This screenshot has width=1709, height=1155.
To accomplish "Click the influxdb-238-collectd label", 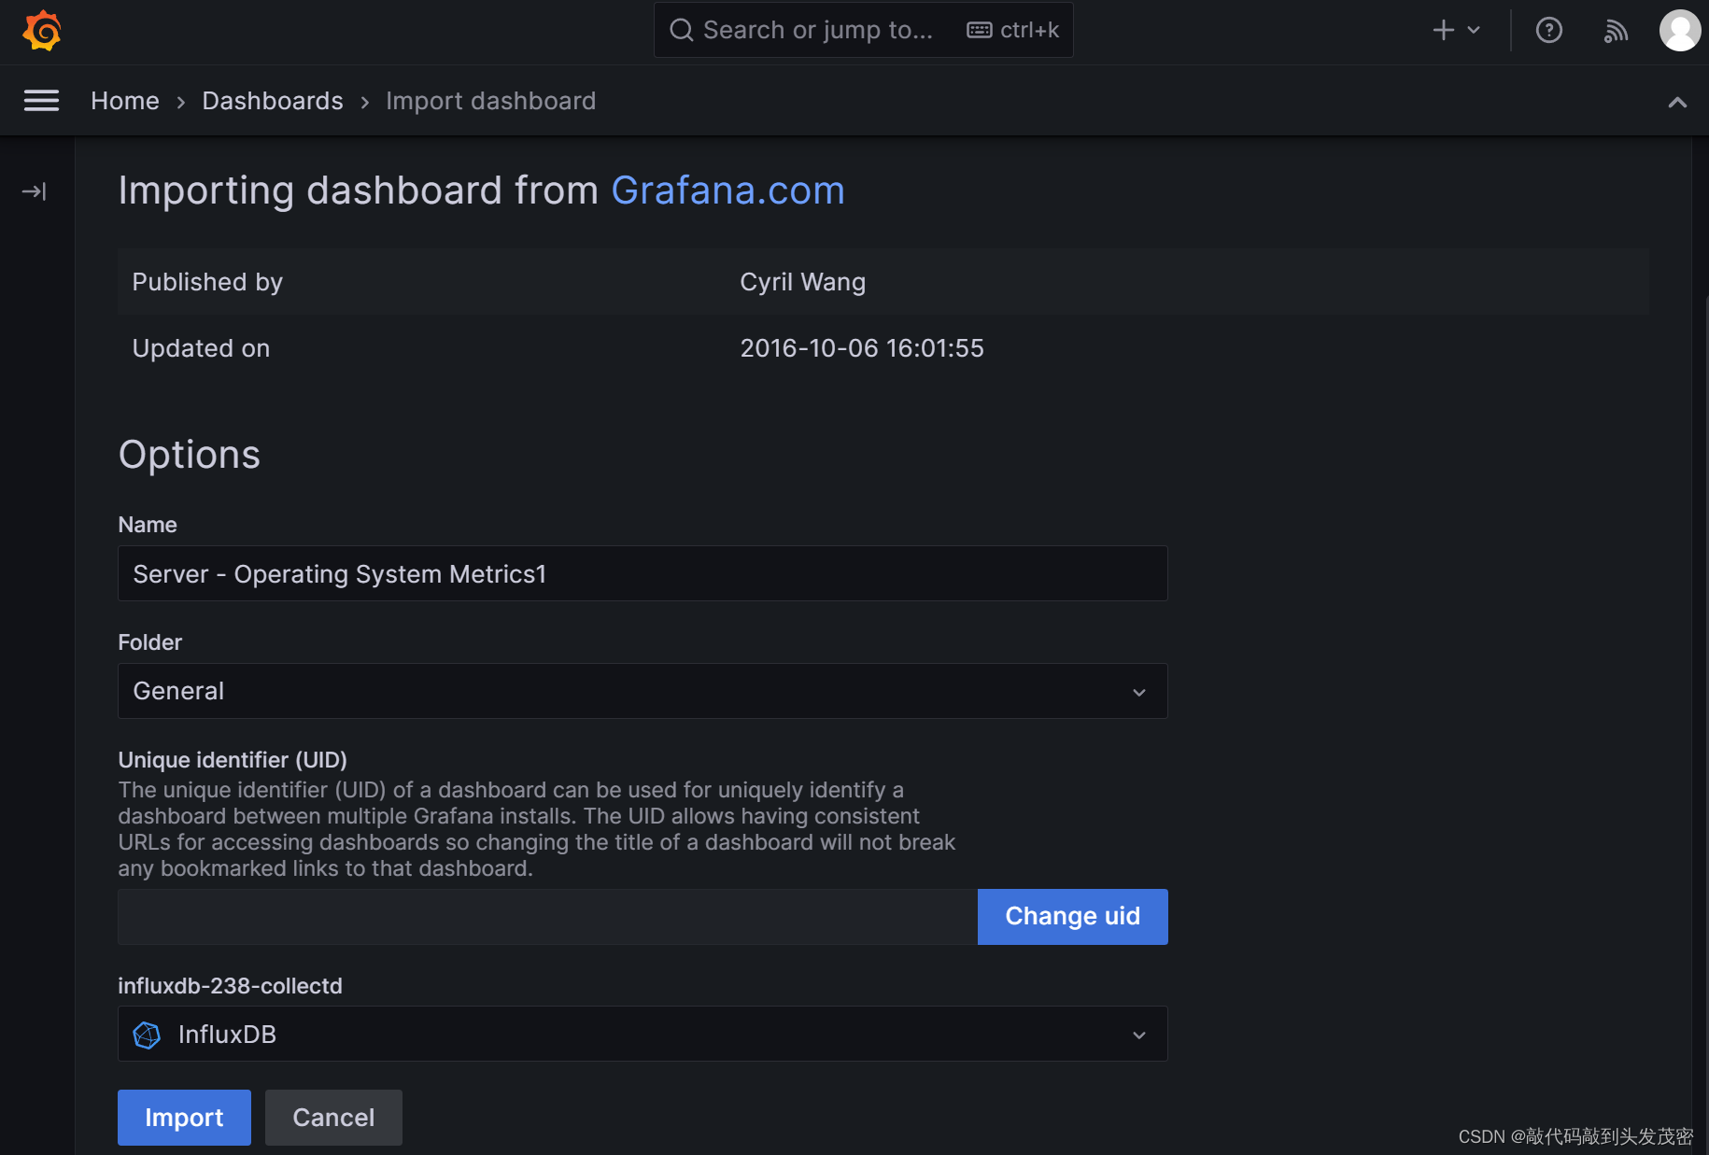I will coord(230,986).
